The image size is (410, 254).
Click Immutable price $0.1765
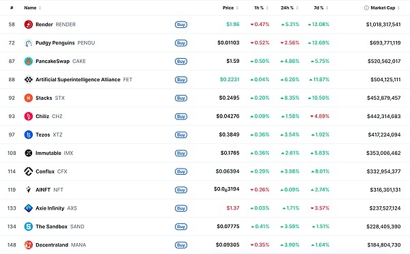click(230, 153)
